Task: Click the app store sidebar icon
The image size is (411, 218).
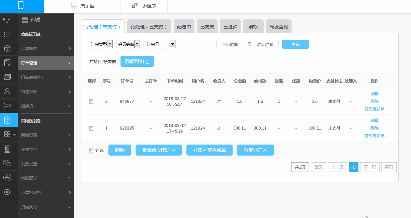Action: click(x=7, y=177)
